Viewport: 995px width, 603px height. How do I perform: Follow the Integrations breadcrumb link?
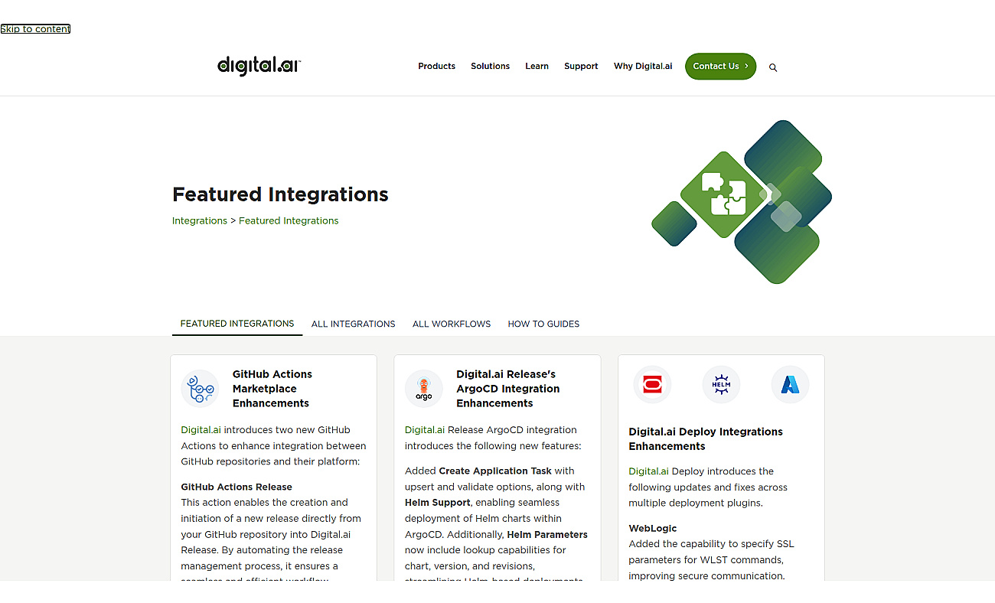[x=199, y=220]
